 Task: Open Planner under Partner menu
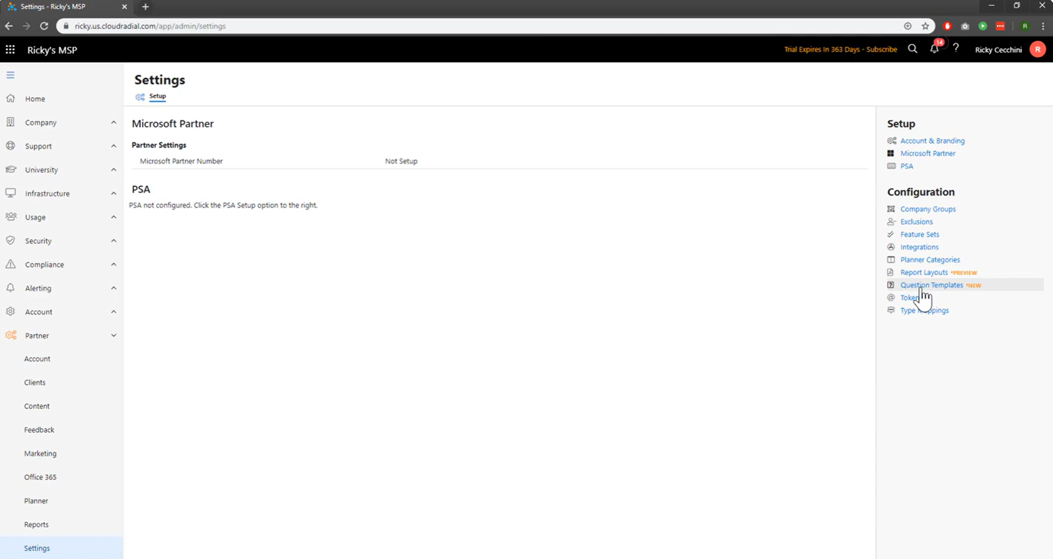[36, 501]
